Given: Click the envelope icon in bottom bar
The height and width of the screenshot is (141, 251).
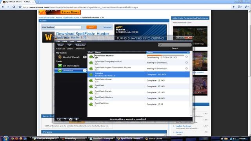Looking at the screenshot, I should 71,119.
